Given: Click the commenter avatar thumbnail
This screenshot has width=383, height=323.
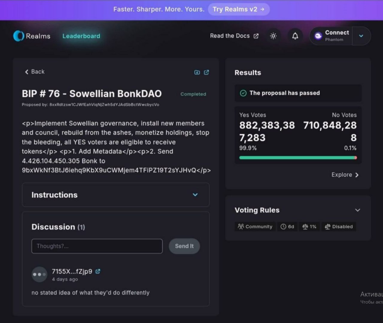Looking at the screenshot, I should click(x=39, y=274).
